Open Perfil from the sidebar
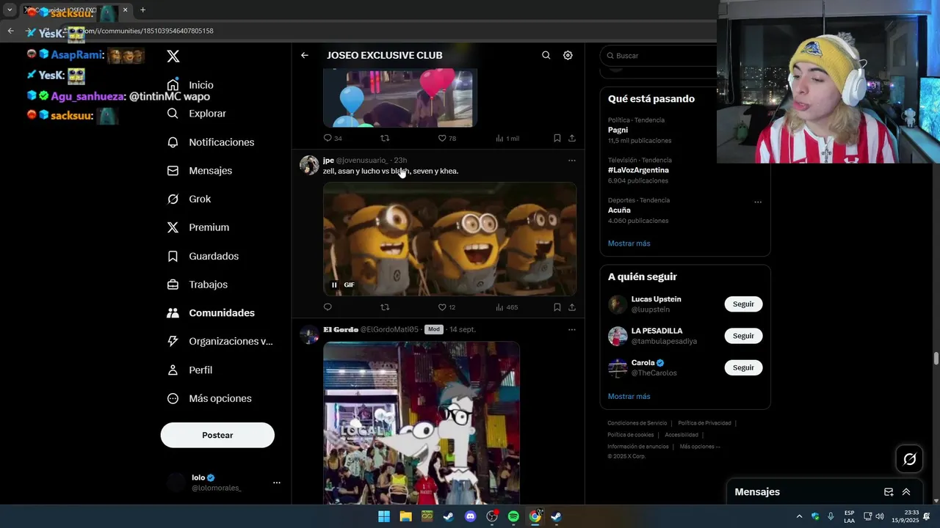 (190, 370)
